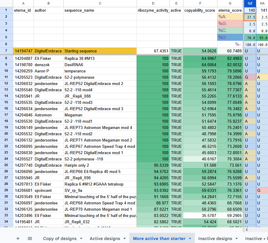
Task: Select the G cell in row 11 column GZ
Action: coord(250,78)
